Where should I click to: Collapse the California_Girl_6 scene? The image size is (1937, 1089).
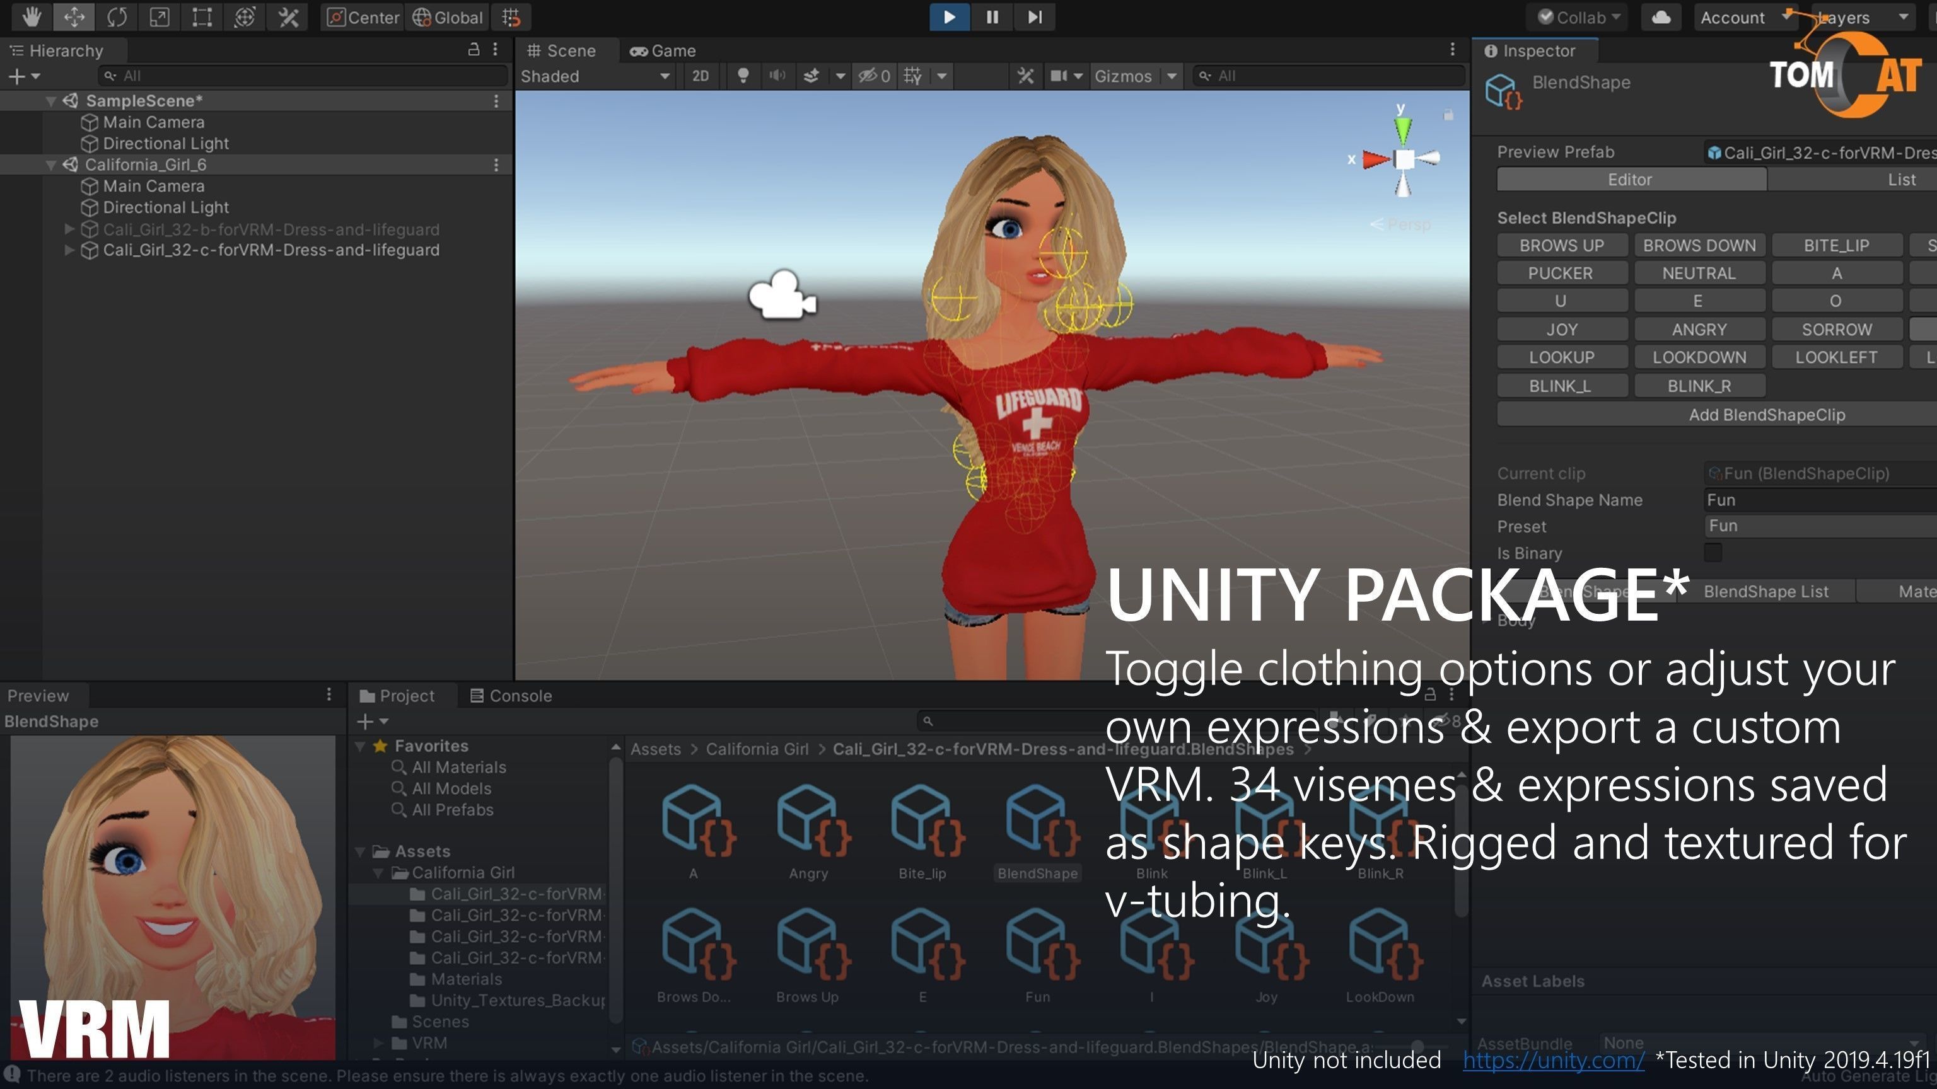point(50,164)
